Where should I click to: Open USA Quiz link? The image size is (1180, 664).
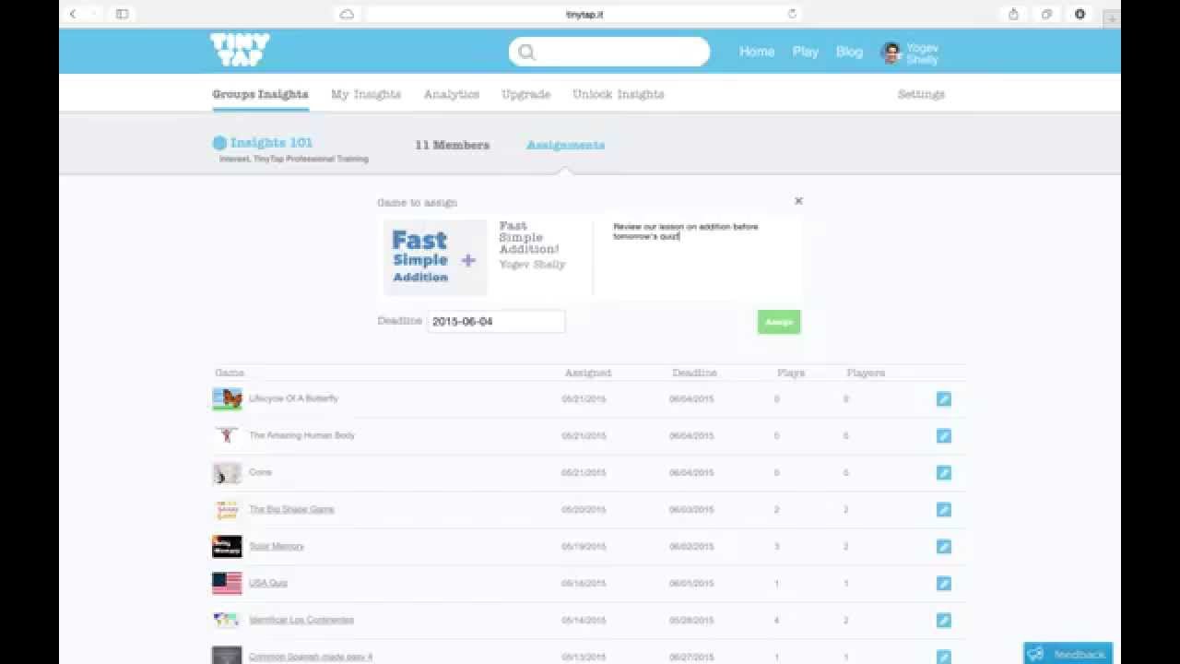tap(268, 583)
